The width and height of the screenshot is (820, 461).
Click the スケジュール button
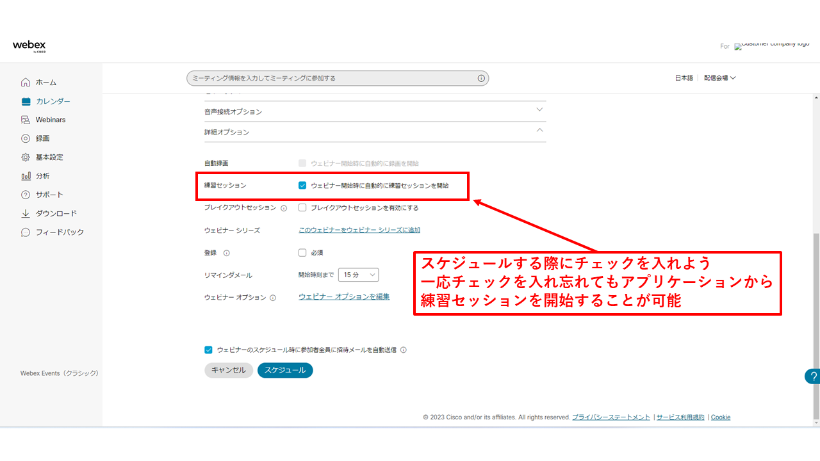click(284, 370)
